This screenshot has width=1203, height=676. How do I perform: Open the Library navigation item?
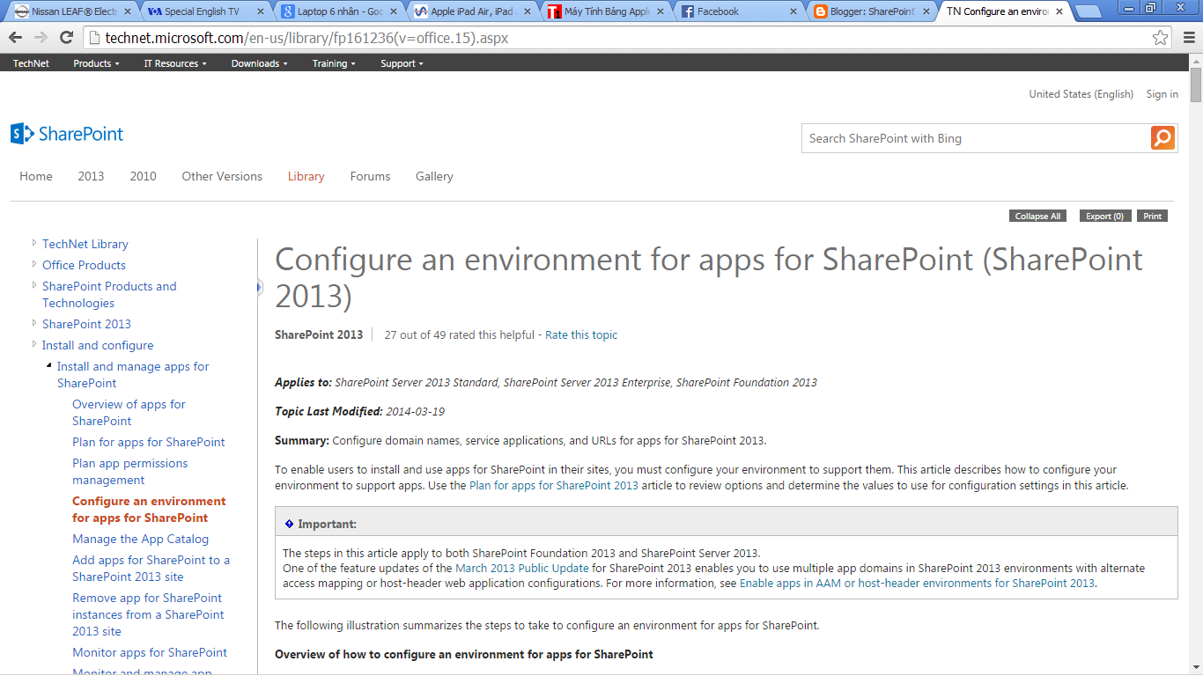point(306,176)
